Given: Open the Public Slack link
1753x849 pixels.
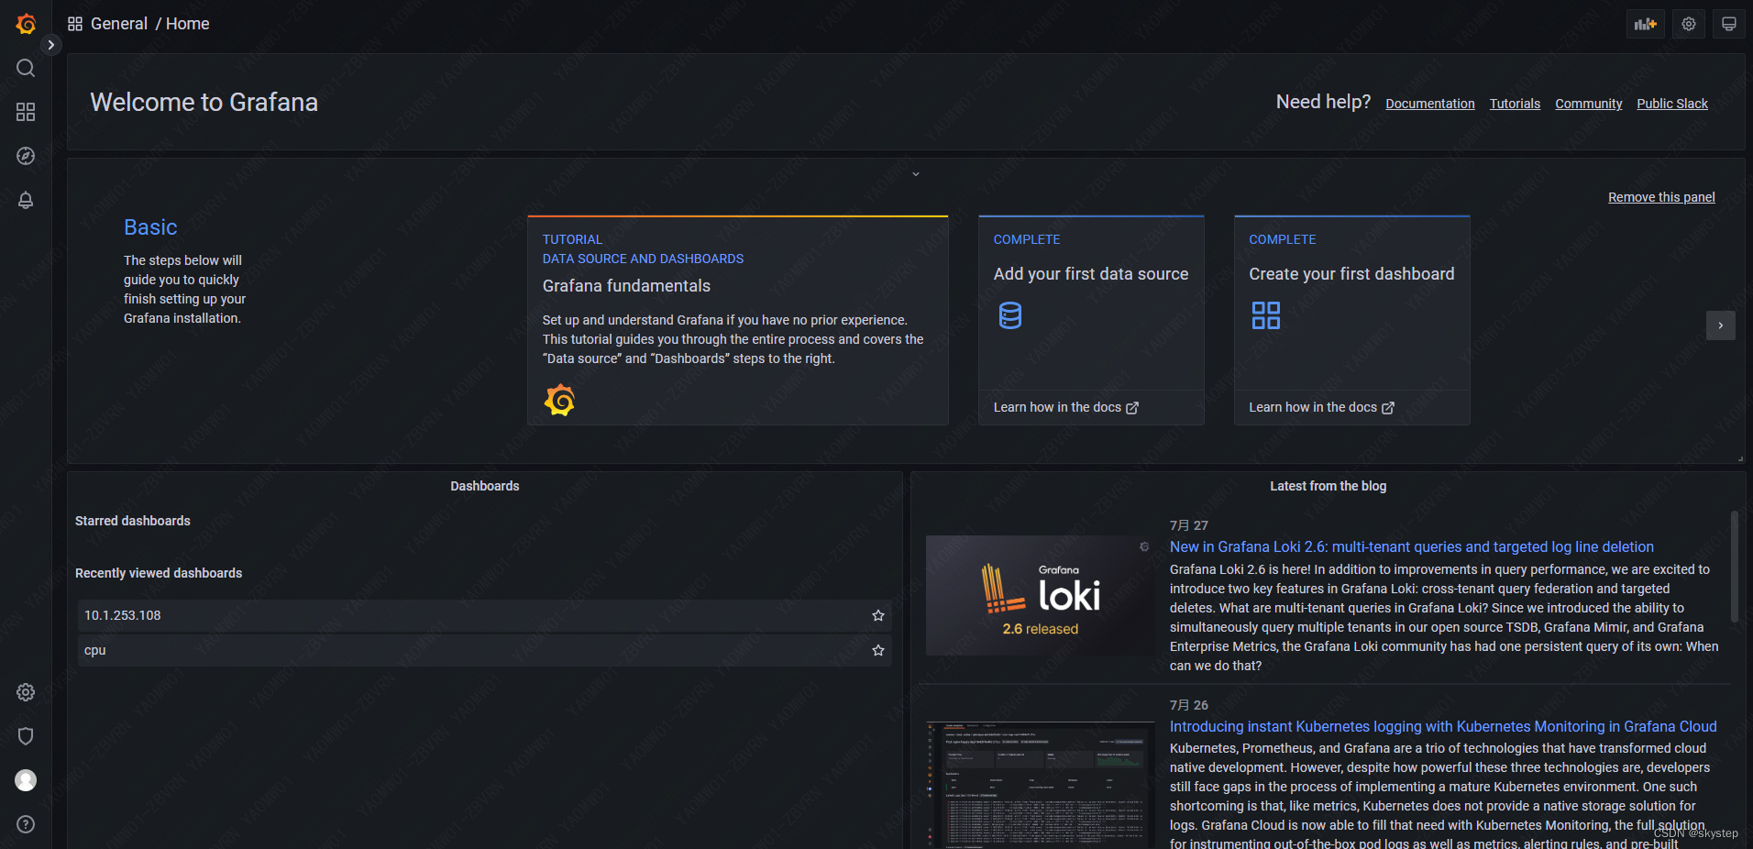Looking at the screenshot, I should tap(1672, 104).
